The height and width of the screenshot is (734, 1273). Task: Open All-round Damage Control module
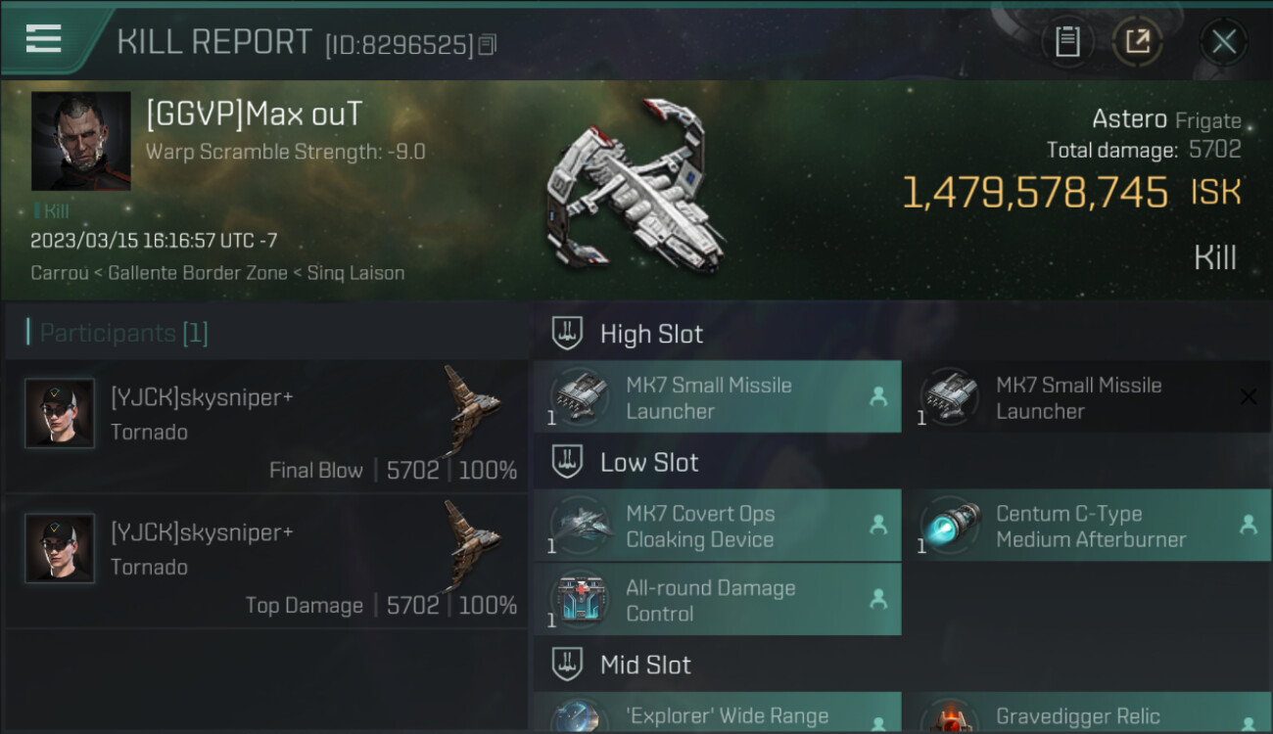point(717,600)
